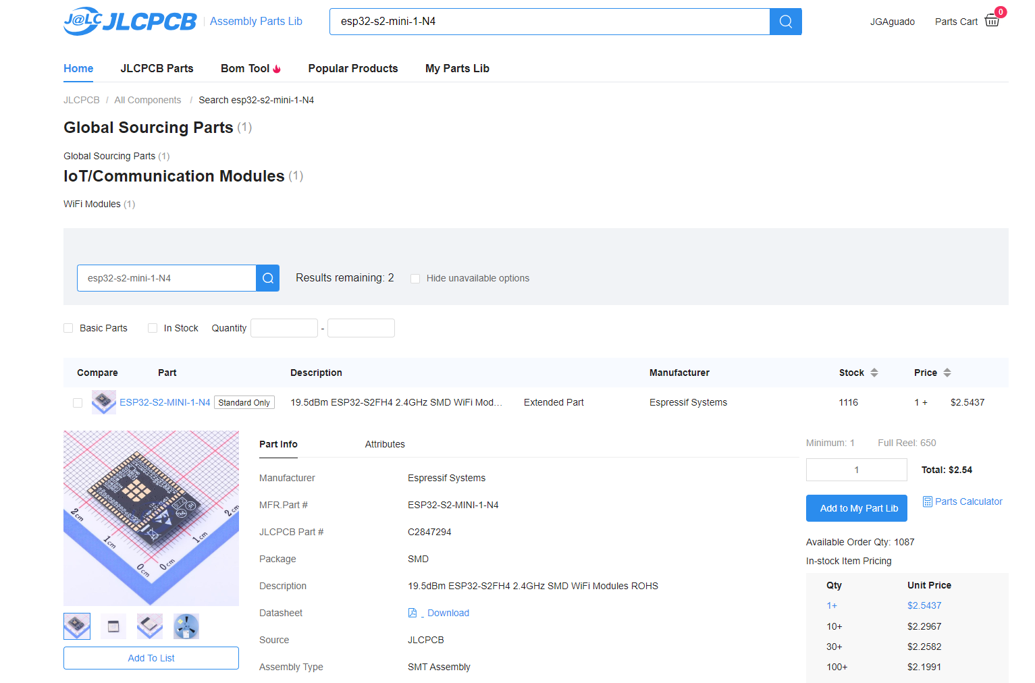Open JLCPCB Parts menu
The image size is (1035, 683).
pos(157,68)
